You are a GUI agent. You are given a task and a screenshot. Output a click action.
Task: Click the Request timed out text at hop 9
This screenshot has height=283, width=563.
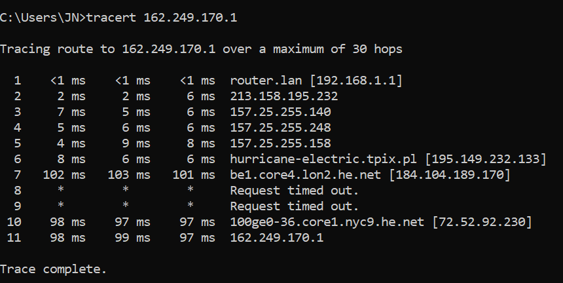[295, 206]
